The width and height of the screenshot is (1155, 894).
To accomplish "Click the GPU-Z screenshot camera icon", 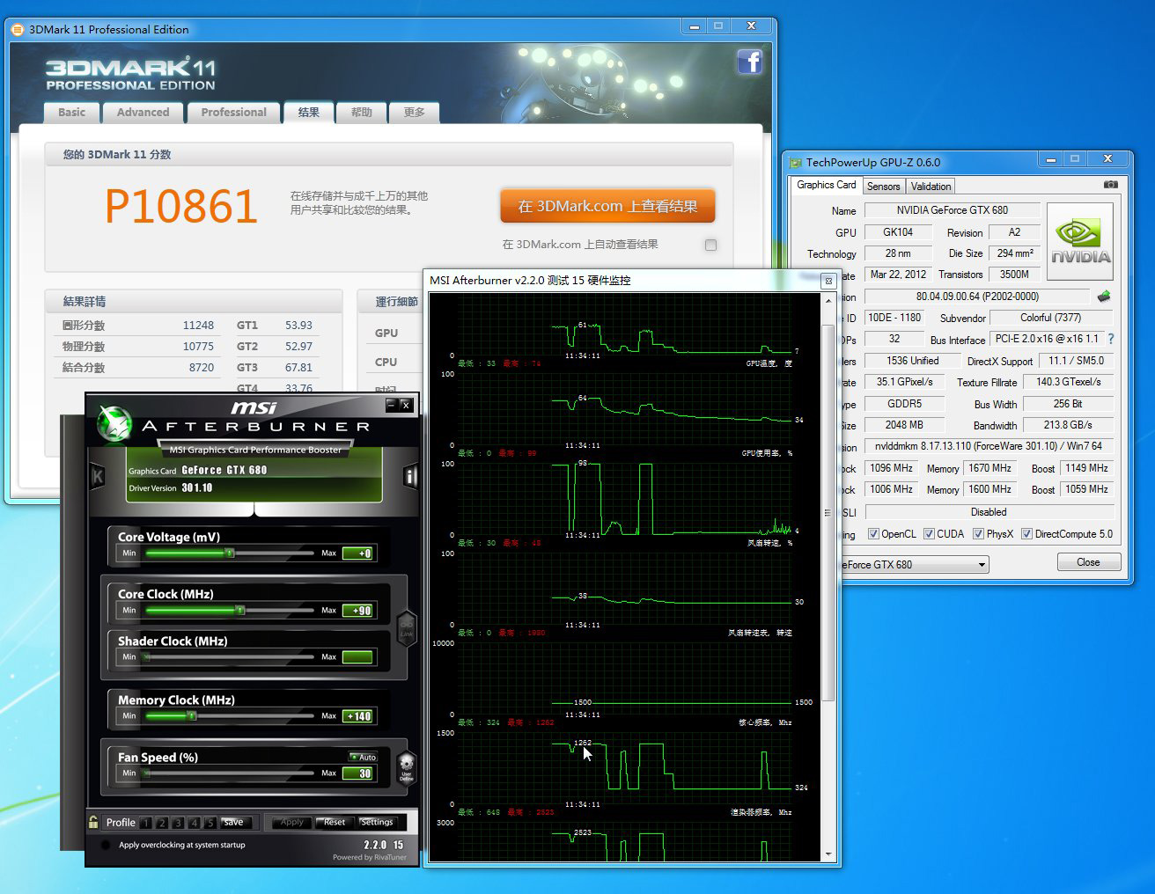I will [1111, 185].
